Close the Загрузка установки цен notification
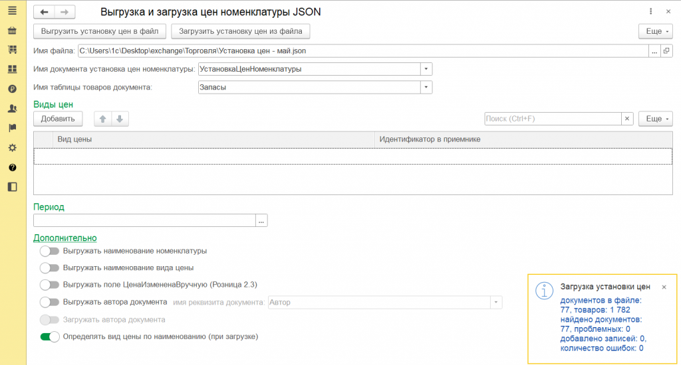681x365 pixels. [x=664, y=287]
